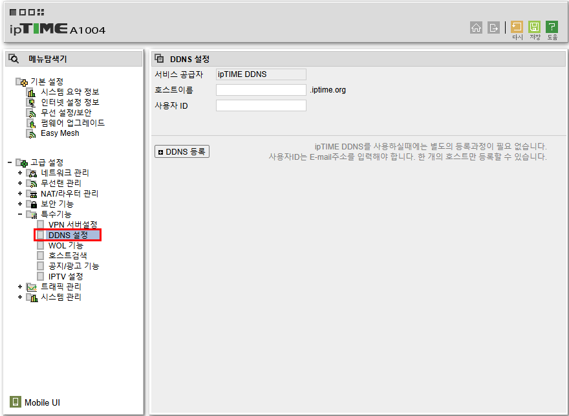Screen dimensions: 569x416
Task: Click the Mobile UI phone icon
Action: click(x=16, y=402)
